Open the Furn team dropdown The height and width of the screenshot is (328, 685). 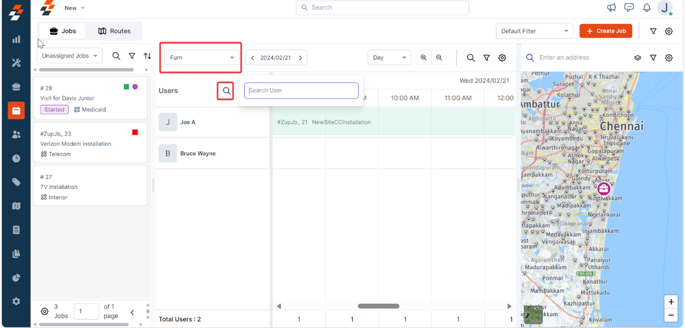click(201, 58)
